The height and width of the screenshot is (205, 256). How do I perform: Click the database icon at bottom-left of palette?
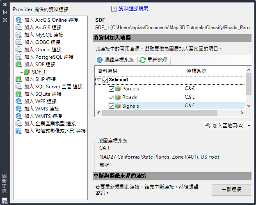click(5, 201)
